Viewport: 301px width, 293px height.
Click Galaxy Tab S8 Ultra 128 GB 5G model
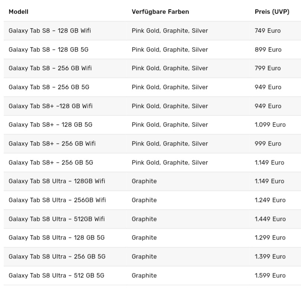point(57,238)
